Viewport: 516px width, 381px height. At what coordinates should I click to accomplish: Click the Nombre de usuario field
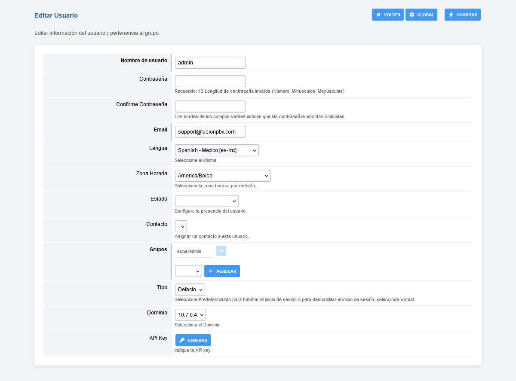coord(210,63)
